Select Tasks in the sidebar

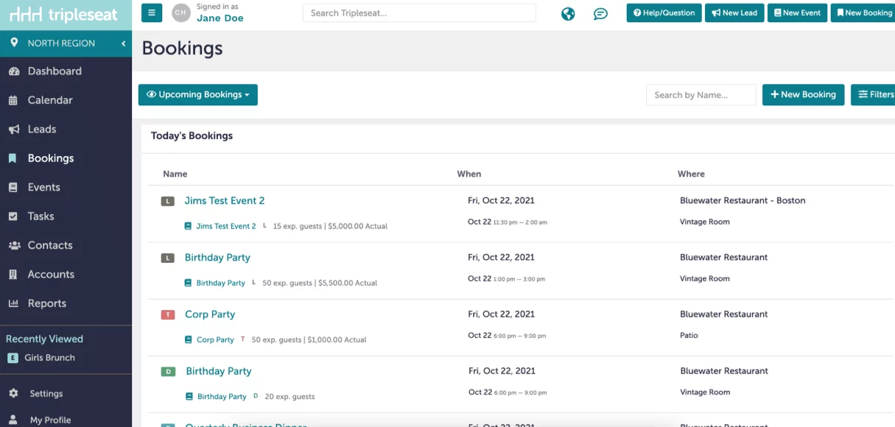[41, 216]
